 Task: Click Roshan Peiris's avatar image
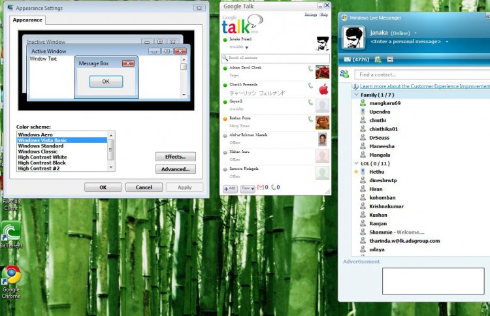(x=322, y=123)
